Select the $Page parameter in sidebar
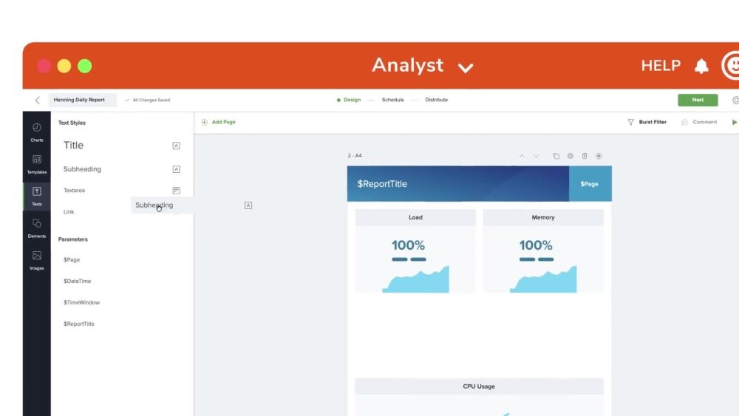 pos(72,259)
